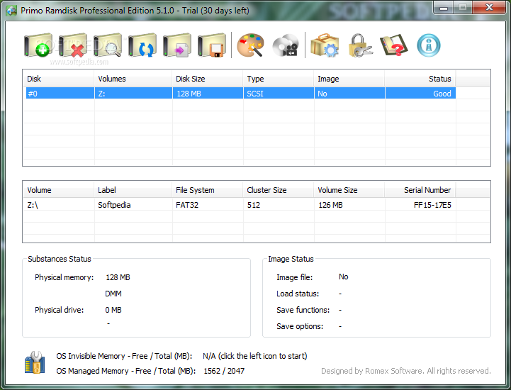This screenshot has height=390, width=511.
Task: Click the save disk floppy icon
Action: pos(212,45)
